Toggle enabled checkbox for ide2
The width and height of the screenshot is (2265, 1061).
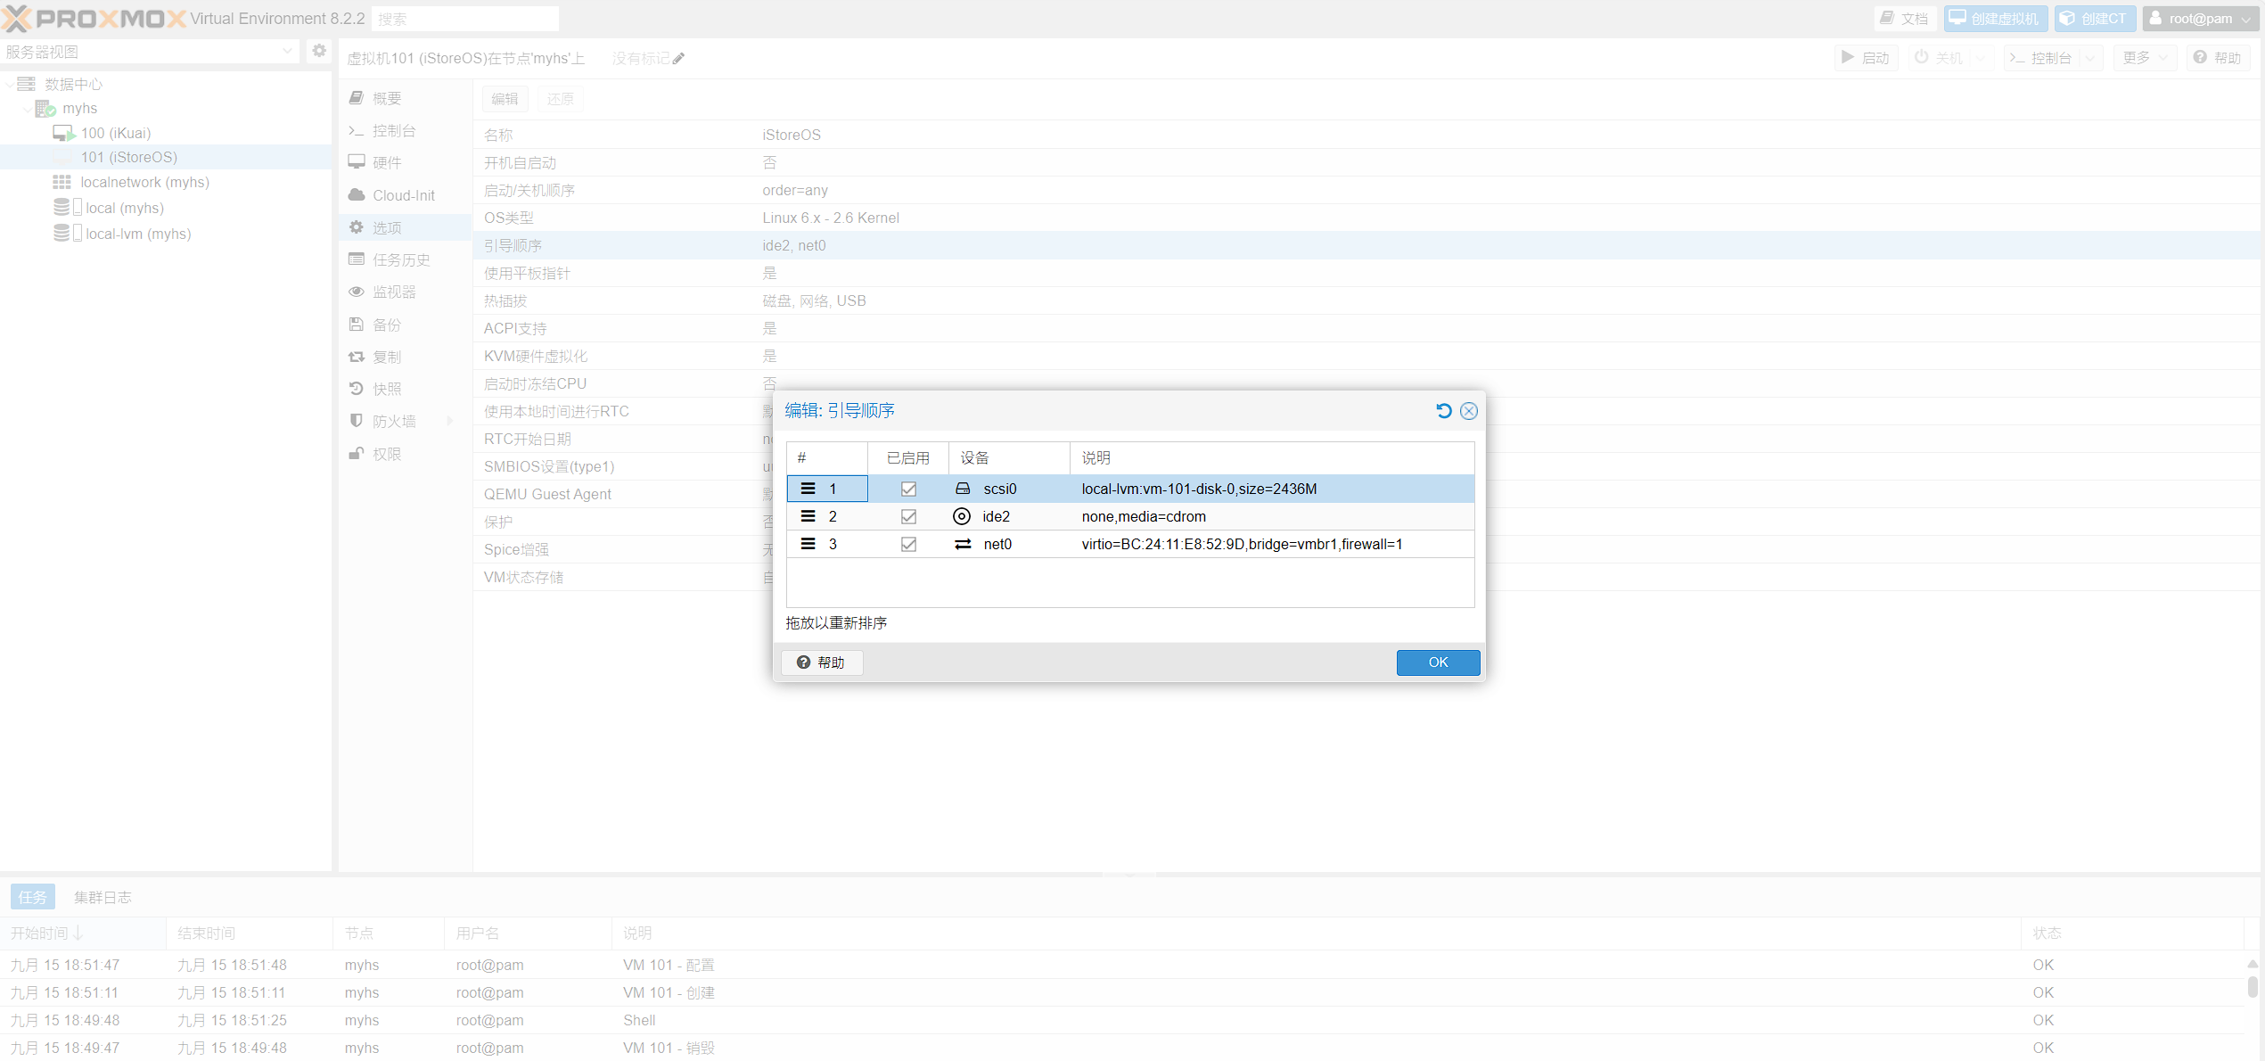point(908,516)
